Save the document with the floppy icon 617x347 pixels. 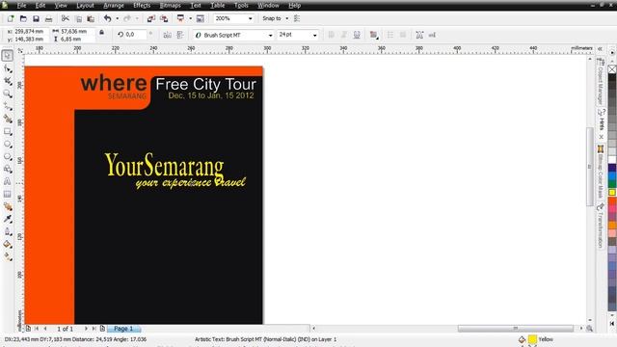pyautogui.click(x=36, y=18)
